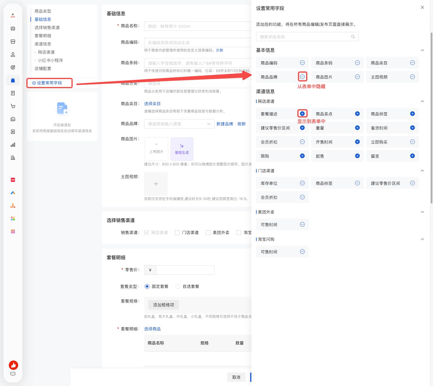Go to 套餐明细 in left navigation
The image size is (433, 386).
(43, 36)
